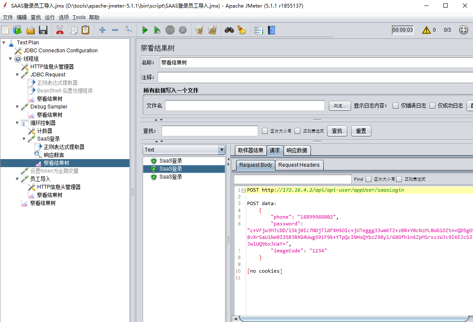The height and width of the screenshot is (322, 473).
Task: Click the 查找 search button
Action: (337, 131)
